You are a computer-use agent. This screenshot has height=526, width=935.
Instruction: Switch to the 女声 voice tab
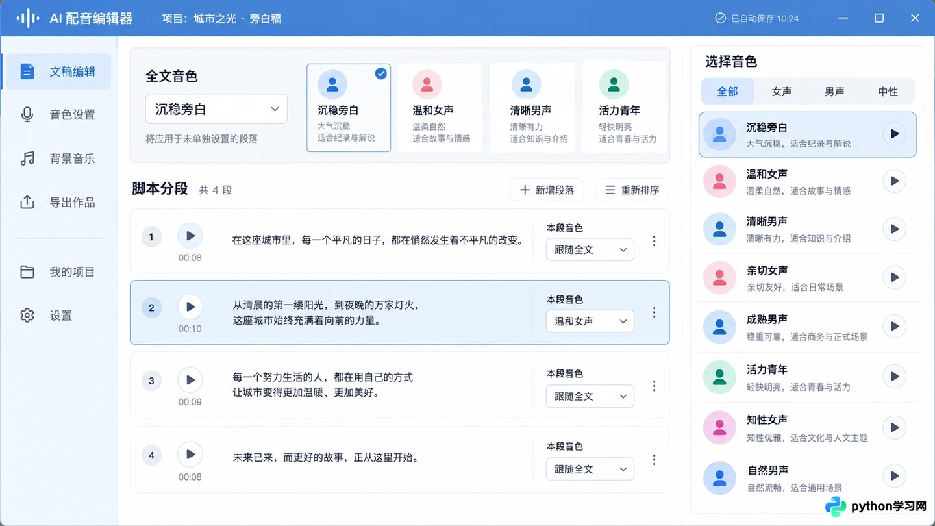pyautogui.click(x=782, y=92)
